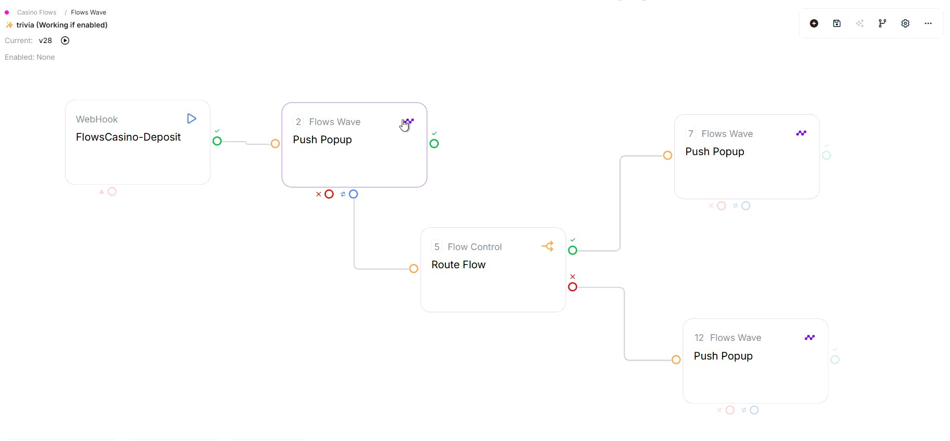Run current version v28 with play button
The image size is (950, 441).
click(65, 40)
